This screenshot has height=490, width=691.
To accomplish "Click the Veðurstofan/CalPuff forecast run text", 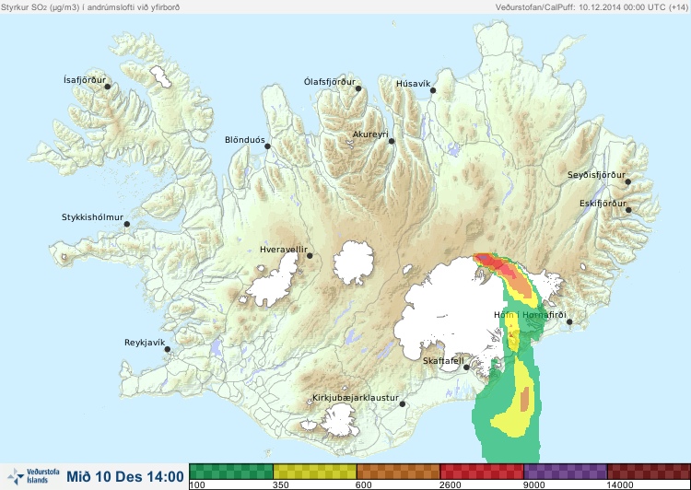I will 591,7.
